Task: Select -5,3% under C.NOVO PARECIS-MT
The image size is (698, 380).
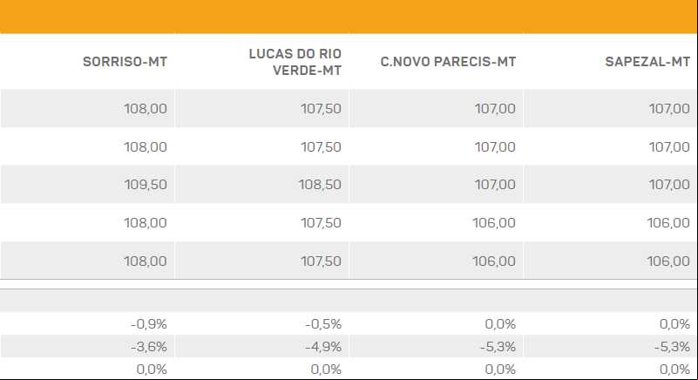Action: [x=498, y=347]
